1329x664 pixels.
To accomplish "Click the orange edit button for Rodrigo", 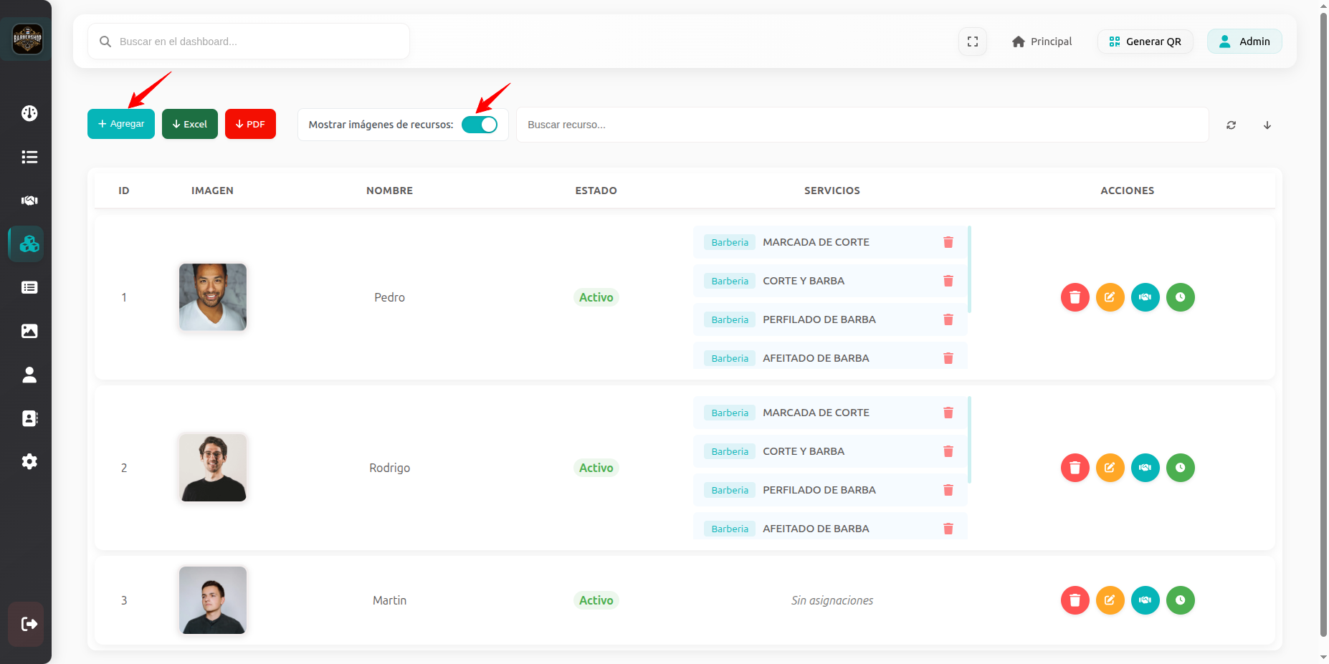I will pyautogui.click(x=1110, y=468).
